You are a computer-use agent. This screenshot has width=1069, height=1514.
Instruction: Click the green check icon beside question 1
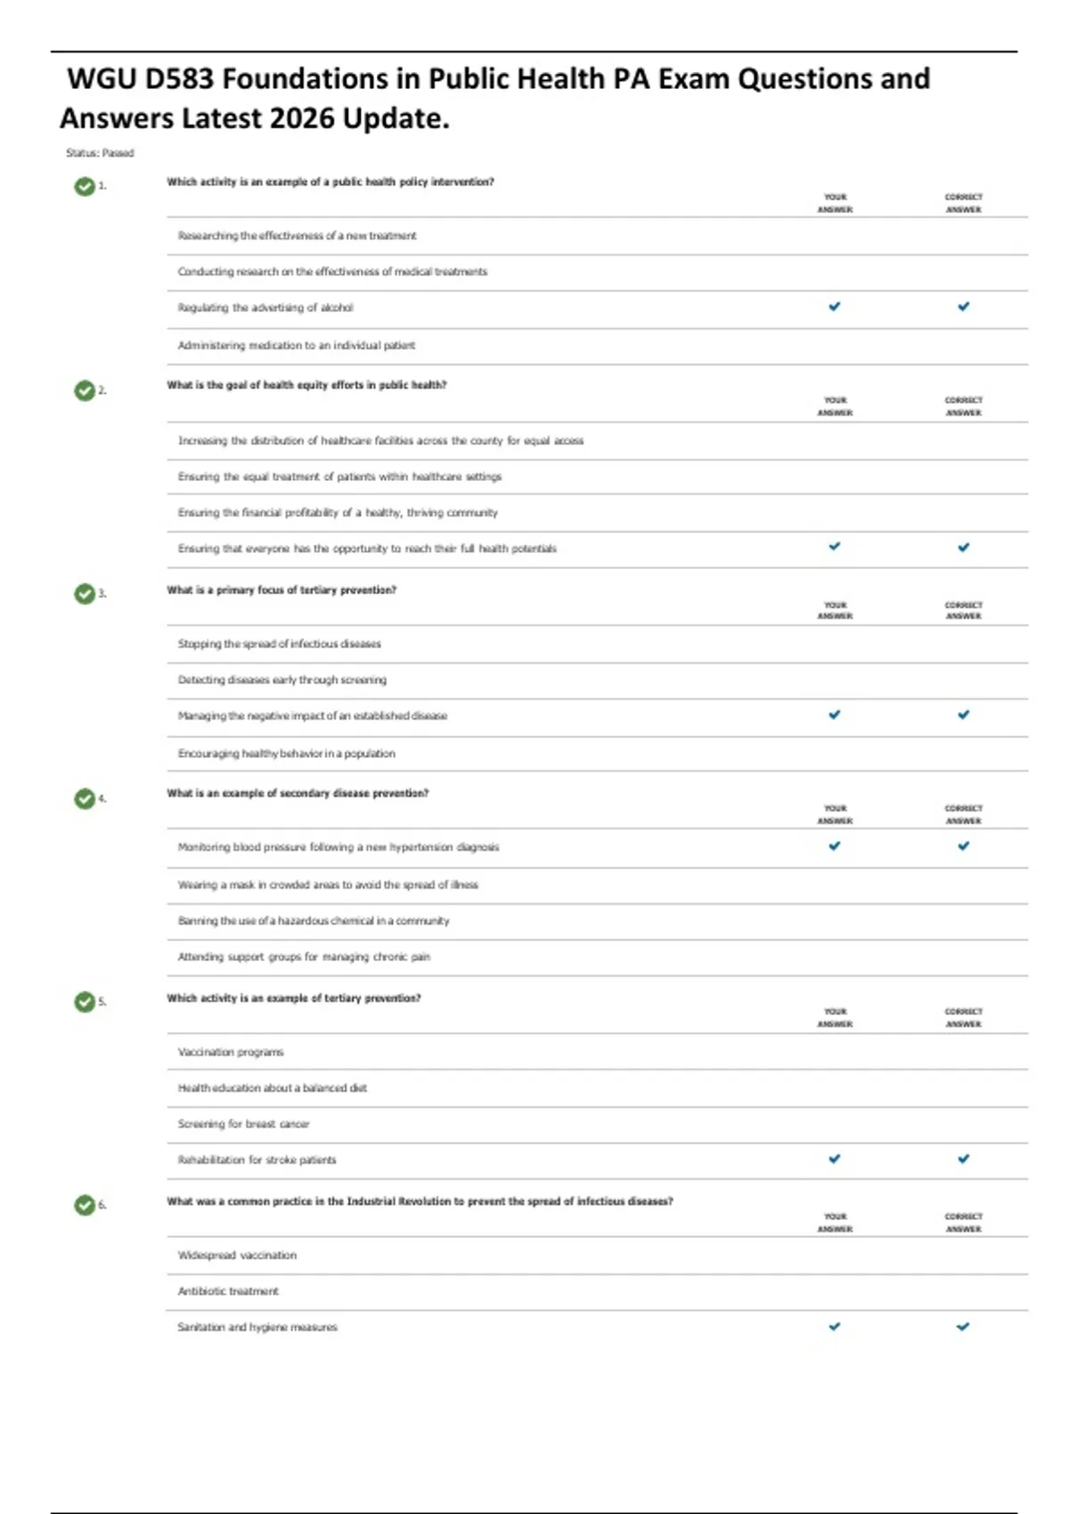tap(85, 186)
